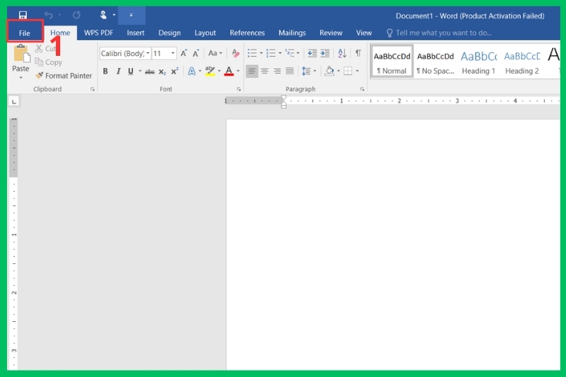Click the Paste icon
566x377 pixels.
[x=21, y=55]
